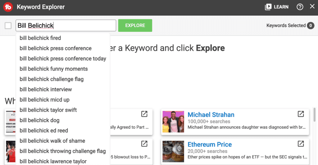Viewport: 318px width, 165px height.
Task: Open the Ethereum Price trend link
Action: 210,144
